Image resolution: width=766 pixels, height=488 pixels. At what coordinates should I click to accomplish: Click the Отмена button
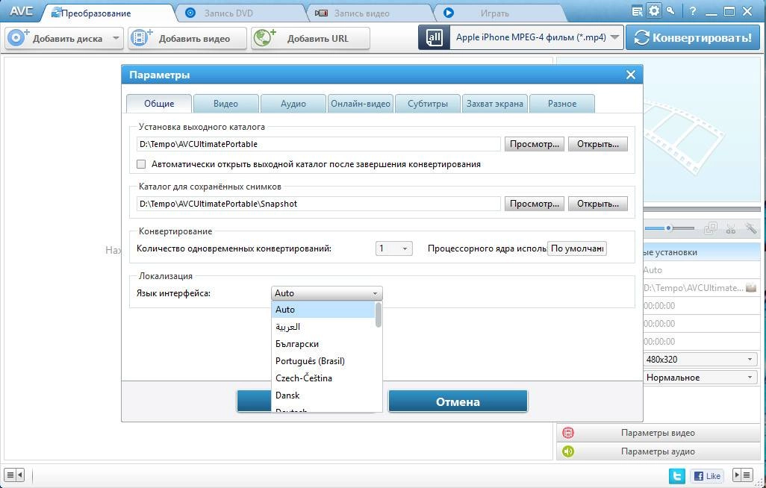(x=458, y=401)
